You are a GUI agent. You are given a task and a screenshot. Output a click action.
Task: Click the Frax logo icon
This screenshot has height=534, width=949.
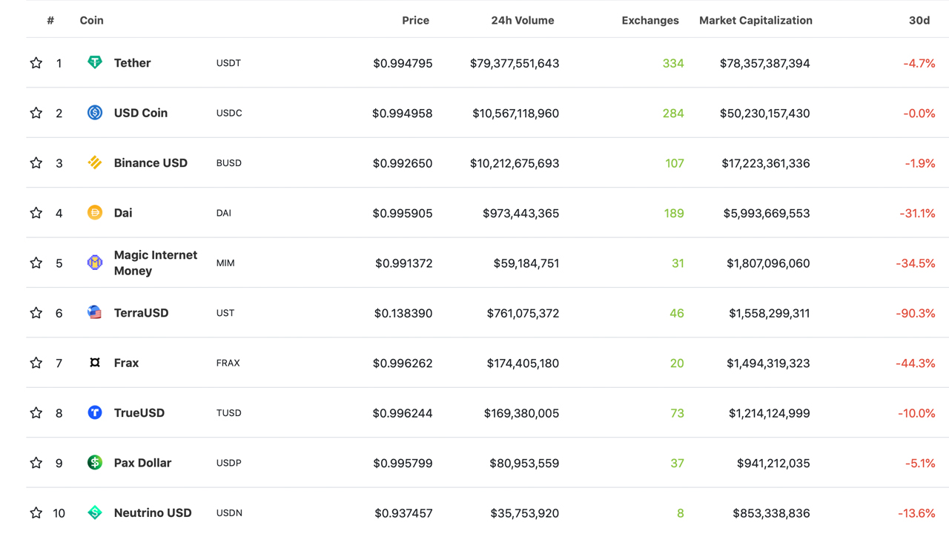(x=95, y=363)
